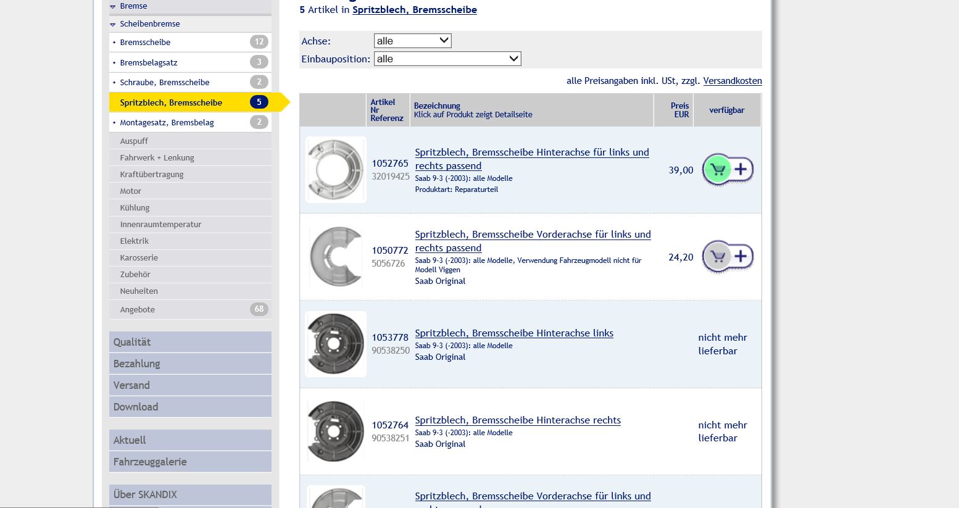Open the Fahrzeuggalerie section
Viewport: 959px width, 508px height.
tap(190, 462)
